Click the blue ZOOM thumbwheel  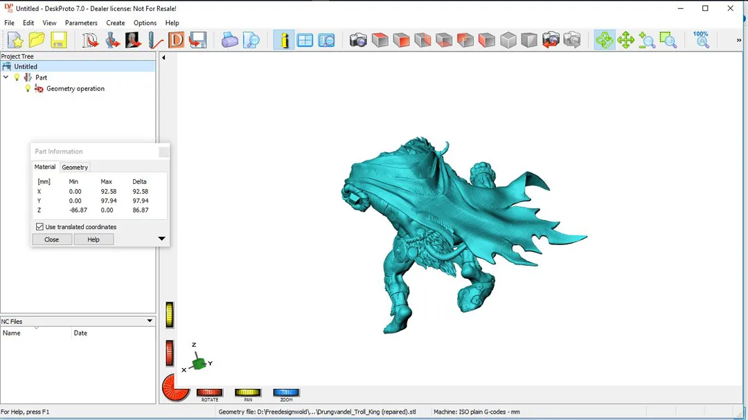click(286, 392)
